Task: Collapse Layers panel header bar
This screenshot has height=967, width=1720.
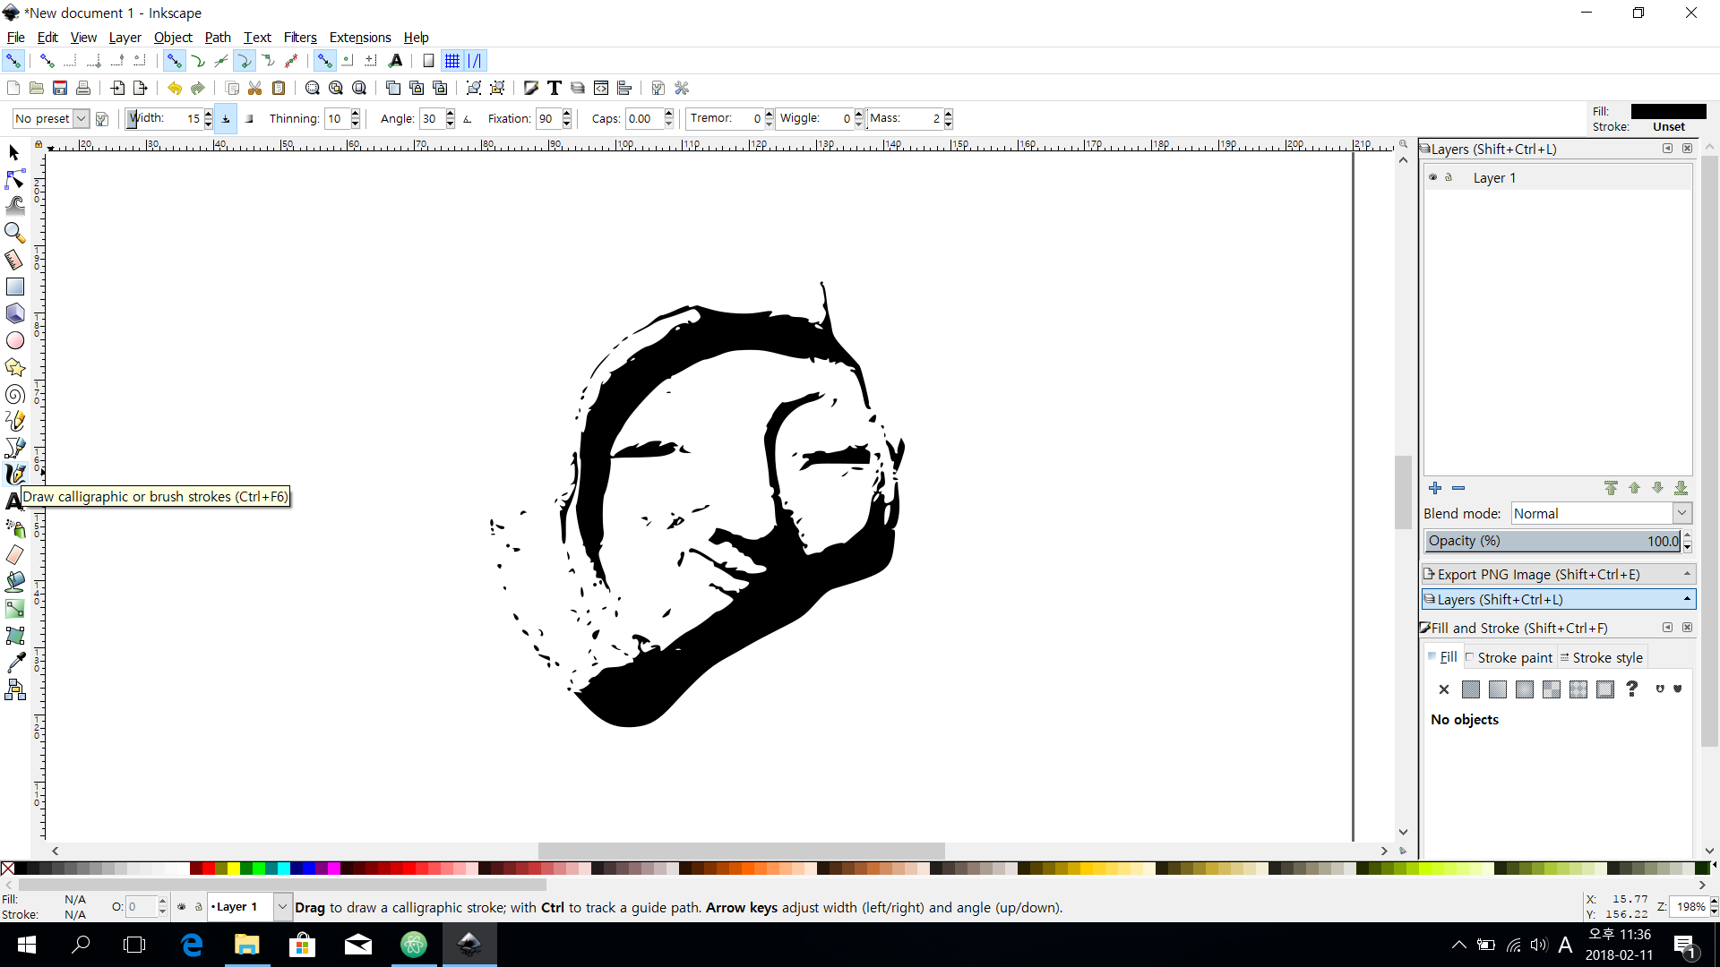Action: tap(1559, 599)
